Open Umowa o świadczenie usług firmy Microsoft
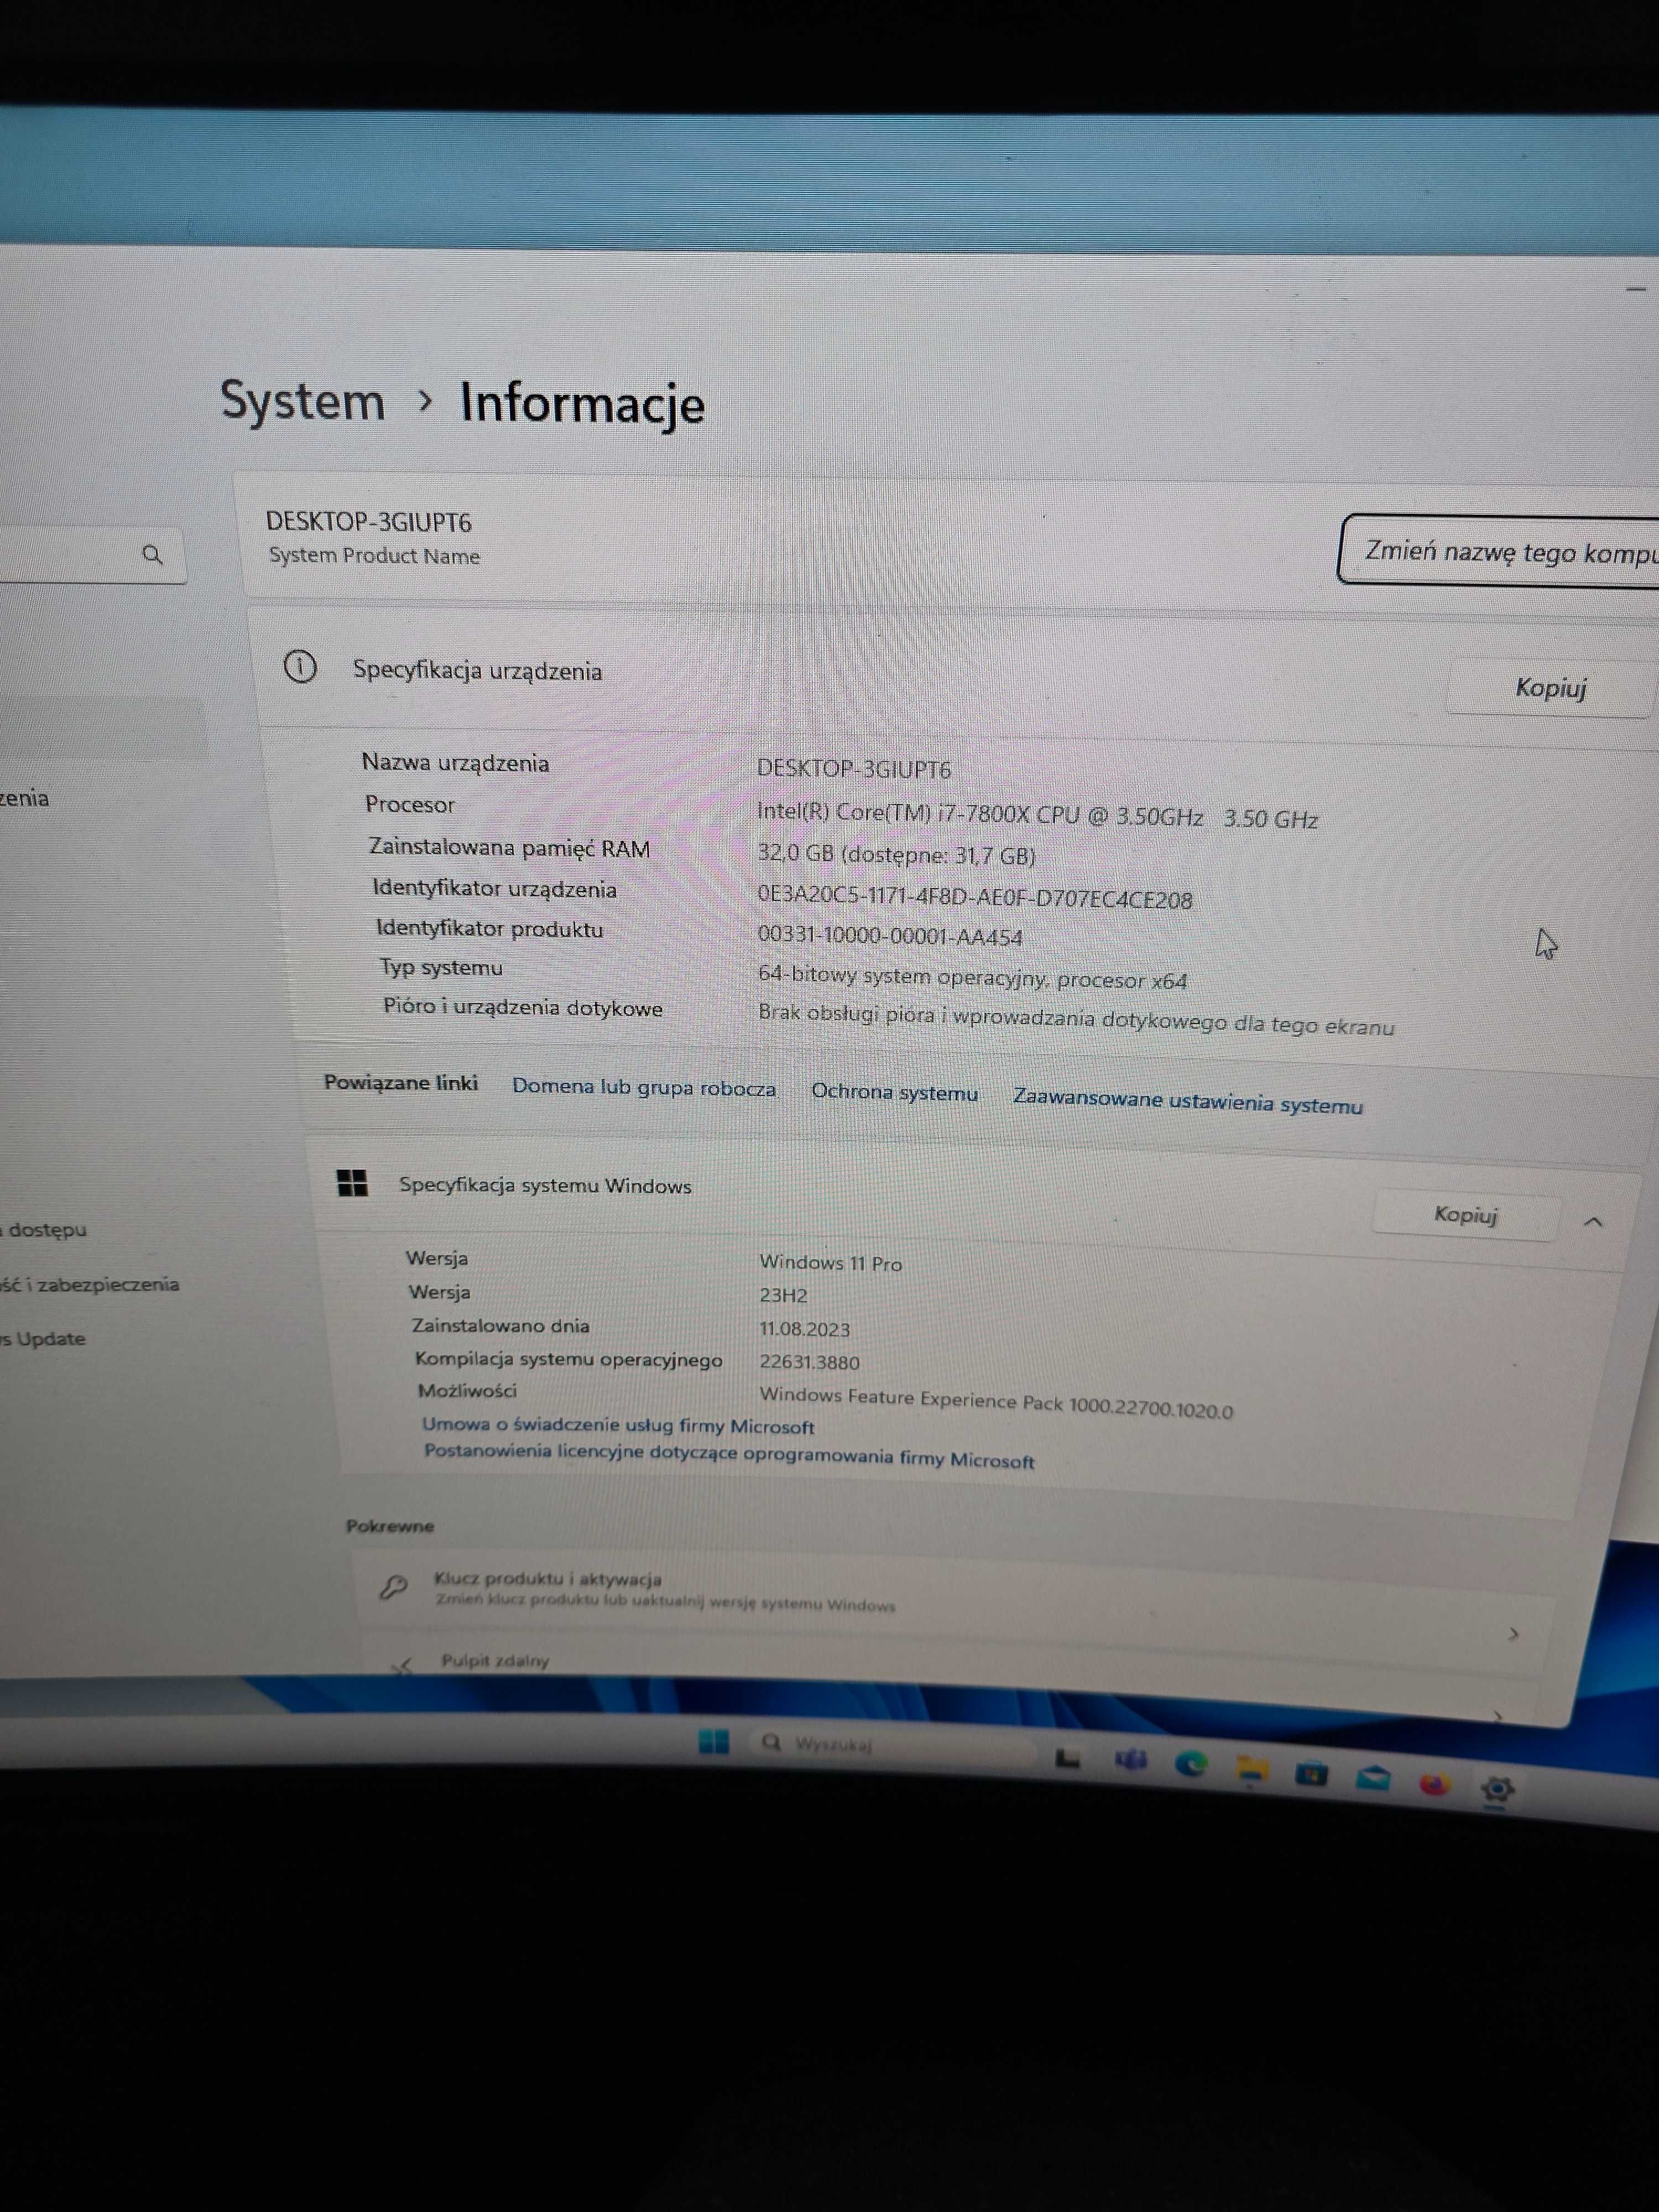 (x=618, y=1425)
